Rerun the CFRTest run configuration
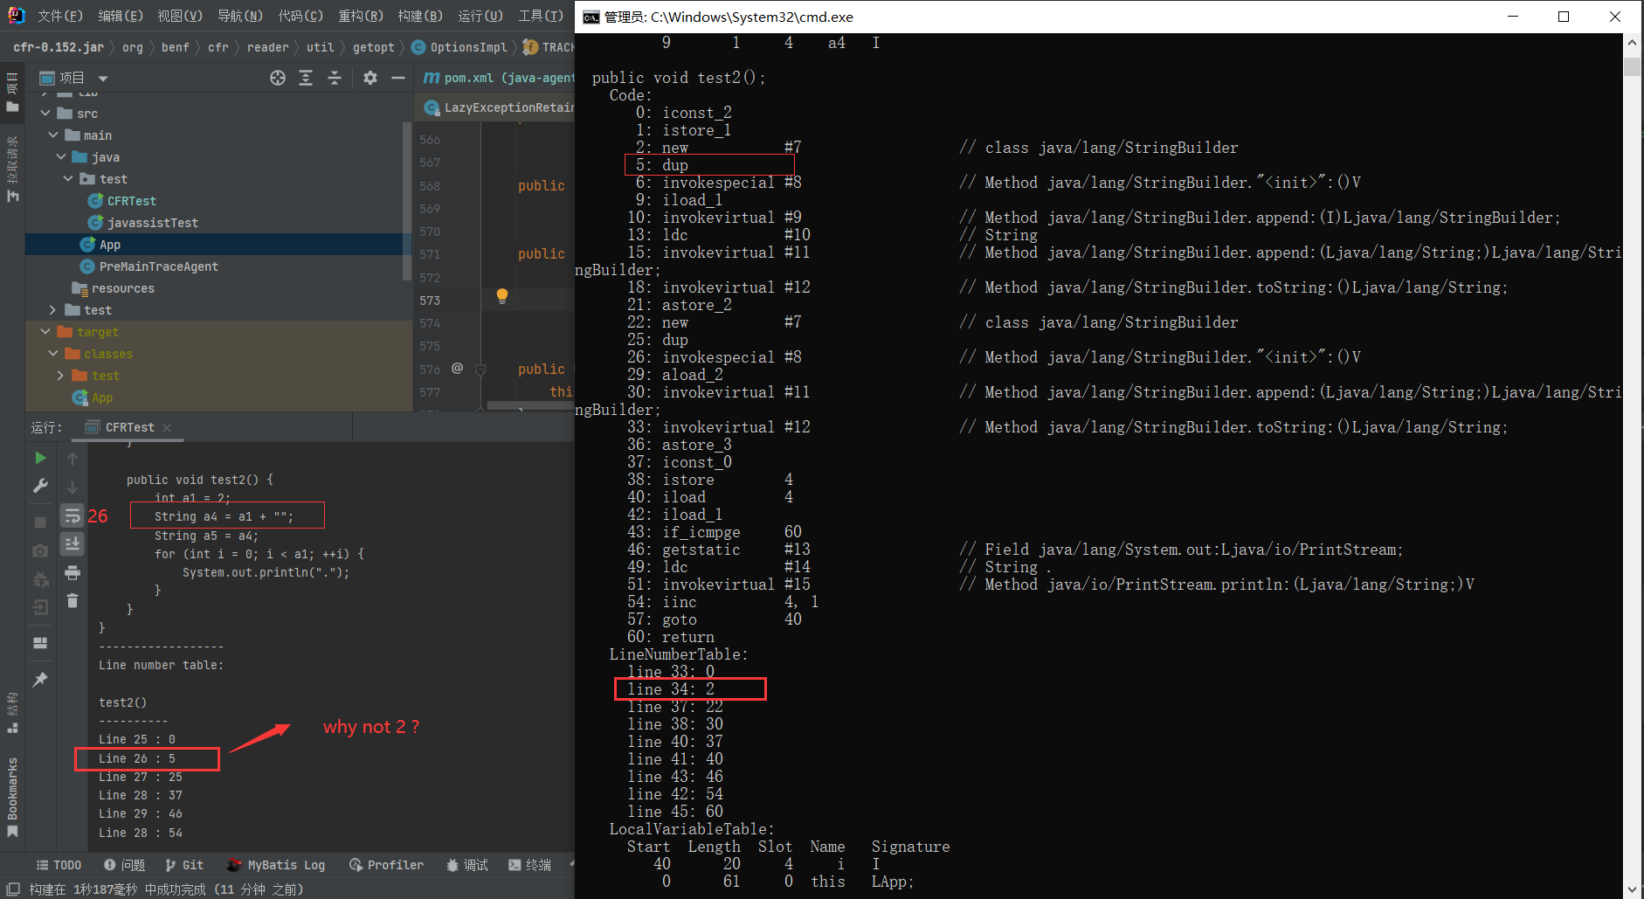This screenshot has height=899, width=1644. point(40,457)
